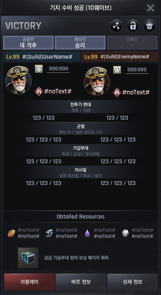Image resolution: width=161 pixels, height=295 pixels.
Task: Click the player's commander portrait
Action: pyautogui.click(x=18, y=80)
